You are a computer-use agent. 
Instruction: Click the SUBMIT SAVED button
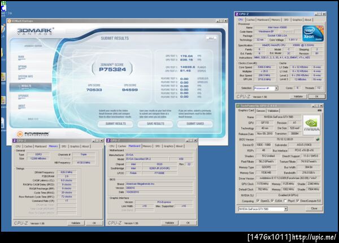(195, 124)
